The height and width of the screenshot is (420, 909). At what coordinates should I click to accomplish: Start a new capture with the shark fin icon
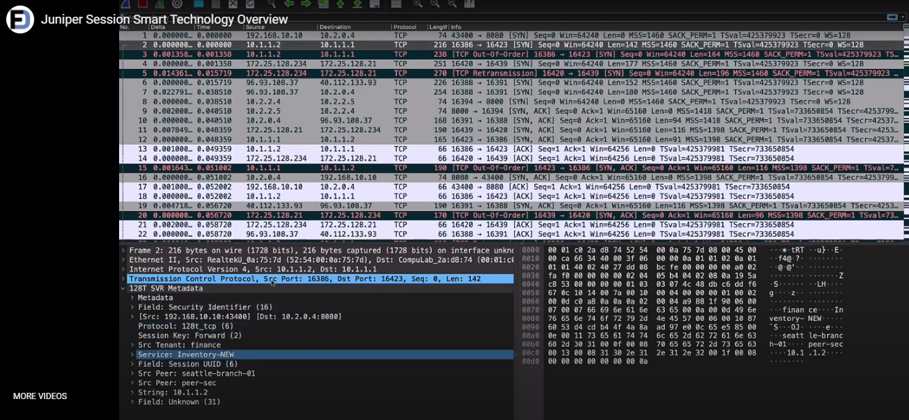tap(125, 4)
